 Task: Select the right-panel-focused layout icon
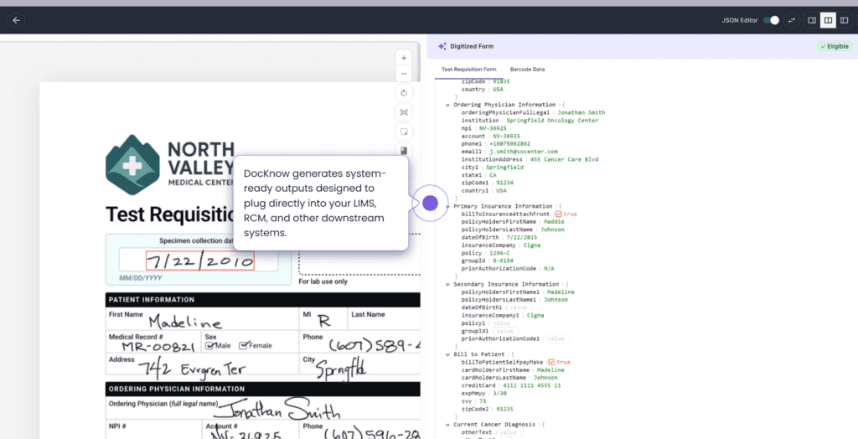coord(845,20)
